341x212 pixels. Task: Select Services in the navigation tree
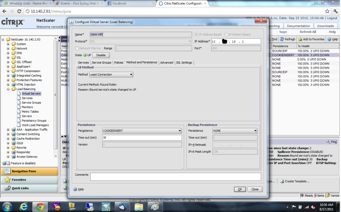27,98
